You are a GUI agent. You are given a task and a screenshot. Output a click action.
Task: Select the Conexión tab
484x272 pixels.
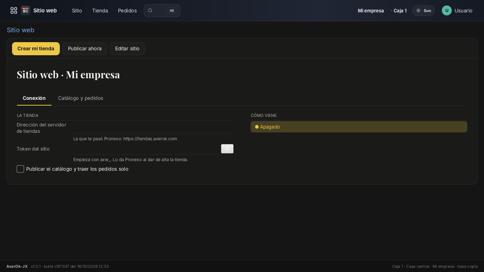pyautogui.click(x=34, y=98)
